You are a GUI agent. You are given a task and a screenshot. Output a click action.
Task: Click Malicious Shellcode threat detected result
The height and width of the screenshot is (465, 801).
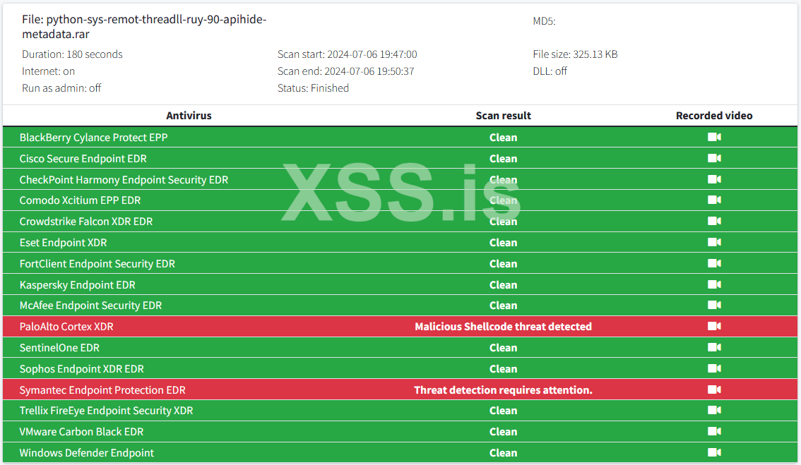pos(503,327)
